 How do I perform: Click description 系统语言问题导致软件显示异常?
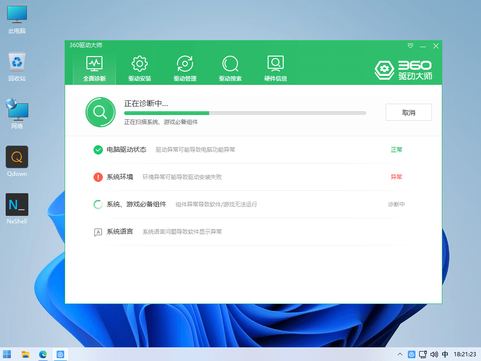182,232
